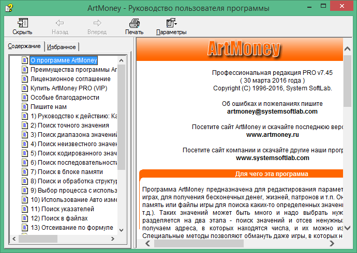Click article pane scroll up arrow
The image size is (357, 253).
click(348, 49)
